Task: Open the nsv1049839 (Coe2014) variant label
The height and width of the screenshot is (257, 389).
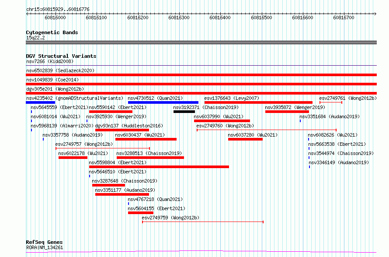Action: (x=52, y=80)
